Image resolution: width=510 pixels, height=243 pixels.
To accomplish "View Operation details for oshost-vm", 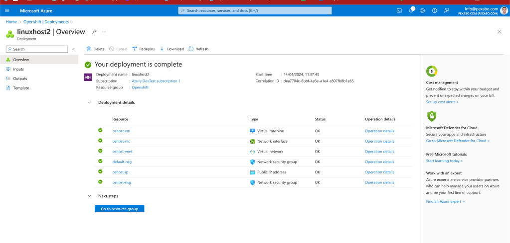I will [x=379, y=131].
